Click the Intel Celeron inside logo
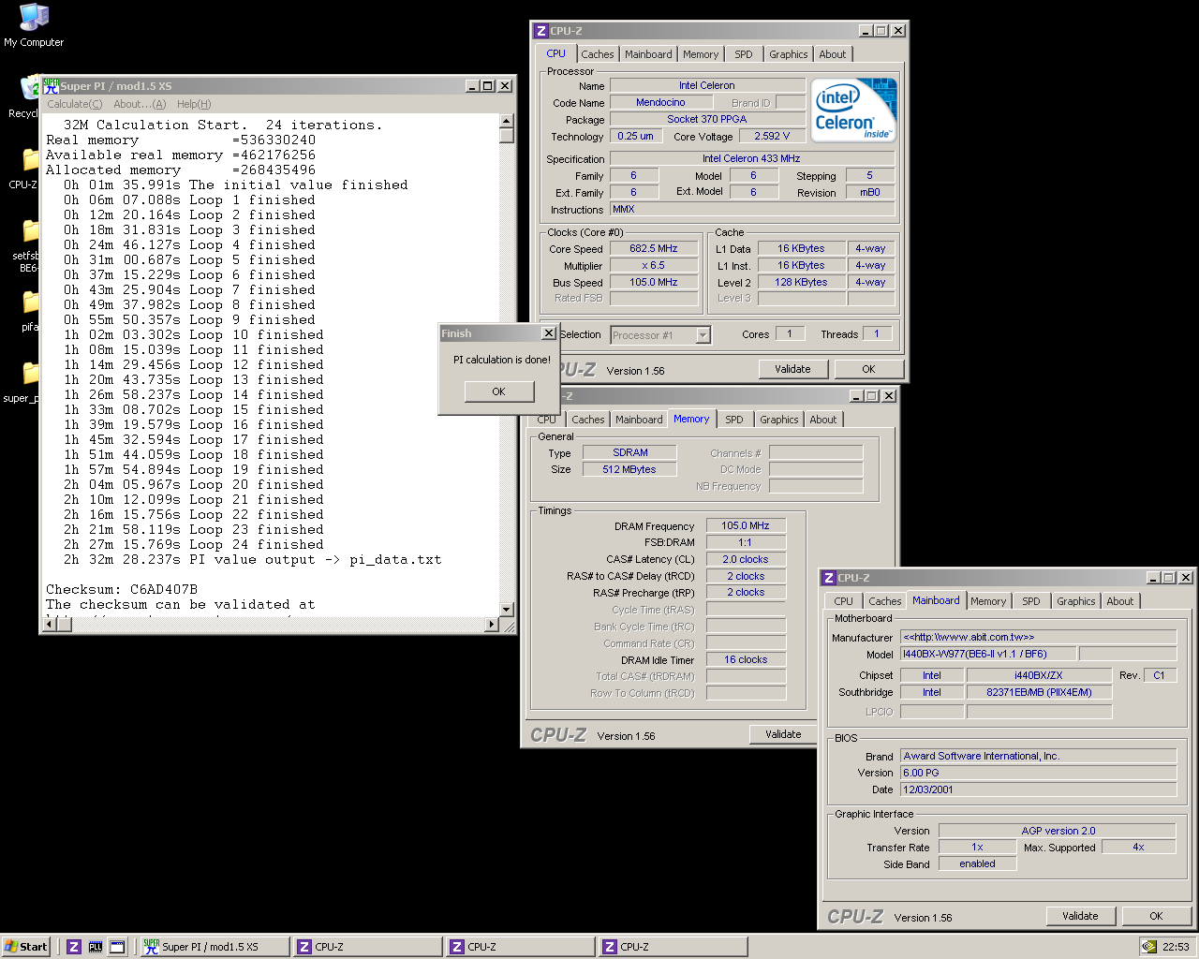Viewport: 1199px width, 959px height. point(853,110)
